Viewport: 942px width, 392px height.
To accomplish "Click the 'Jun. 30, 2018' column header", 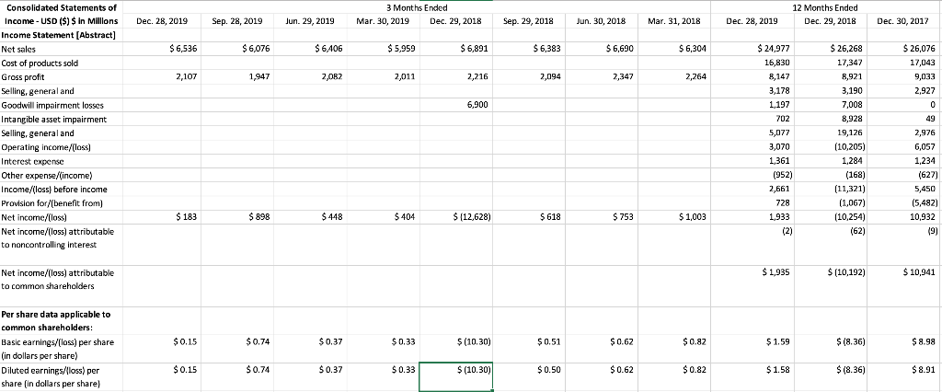I will (603, 20).
